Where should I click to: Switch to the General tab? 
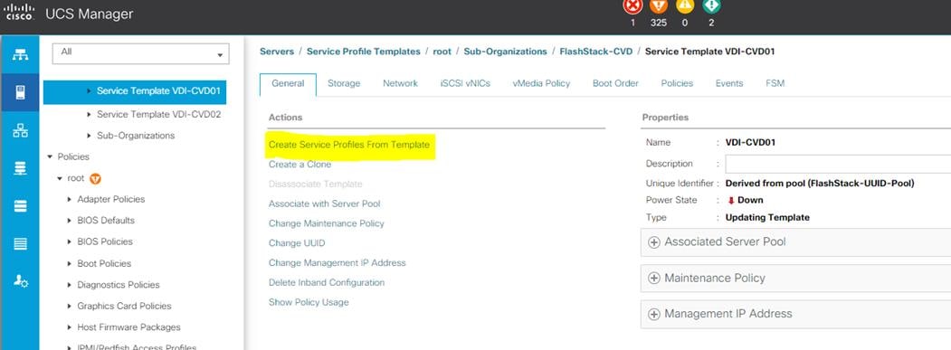(x=288, y=84)
